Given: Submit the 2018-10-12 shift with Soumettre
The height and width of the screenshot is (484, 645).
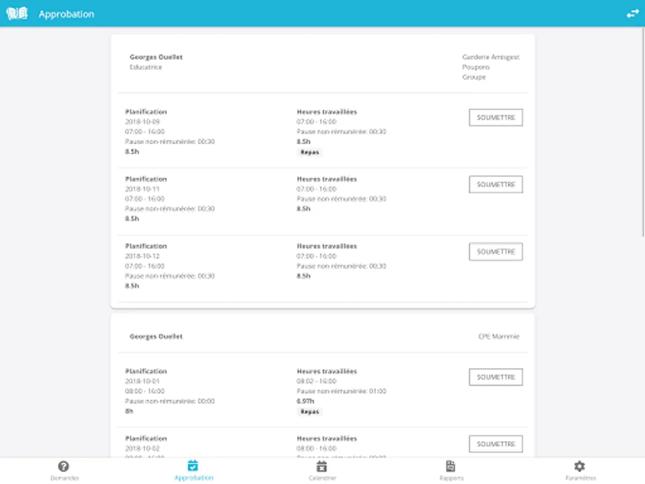Looking at the screenshot, I should (496, 252).
